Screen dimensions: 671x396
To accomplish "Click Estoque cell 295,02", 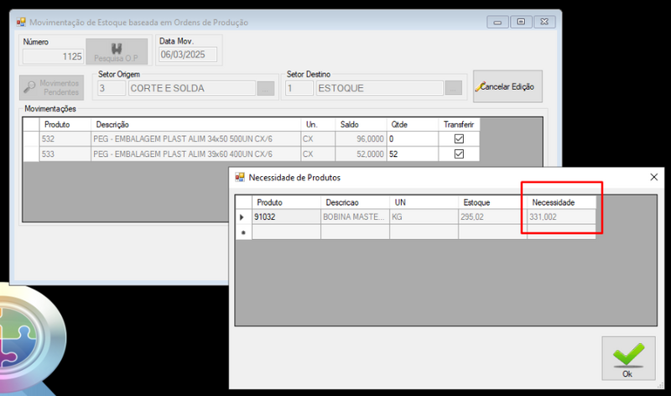I will click(492, 217).
